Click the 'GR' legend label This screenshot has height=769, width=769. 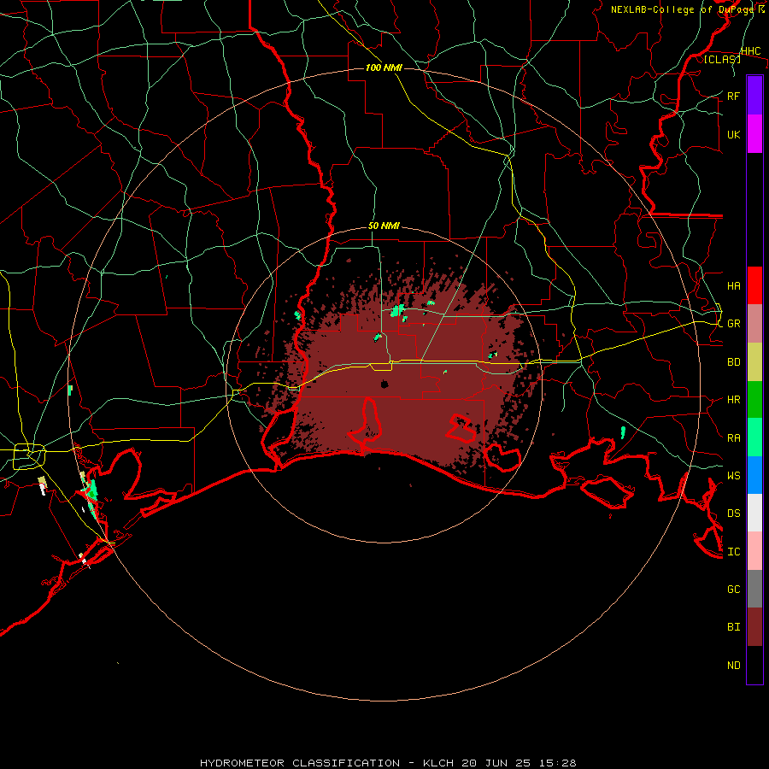tap(733, 324)
